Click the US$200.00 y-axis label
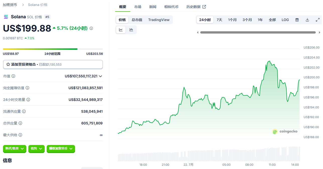323x169 pixels. (311, 77)
